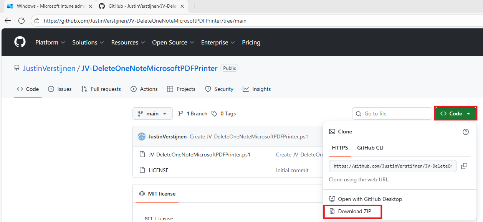
Task: Open the clone help question icon
Action: pyautogui.click(x=465, y=132)
